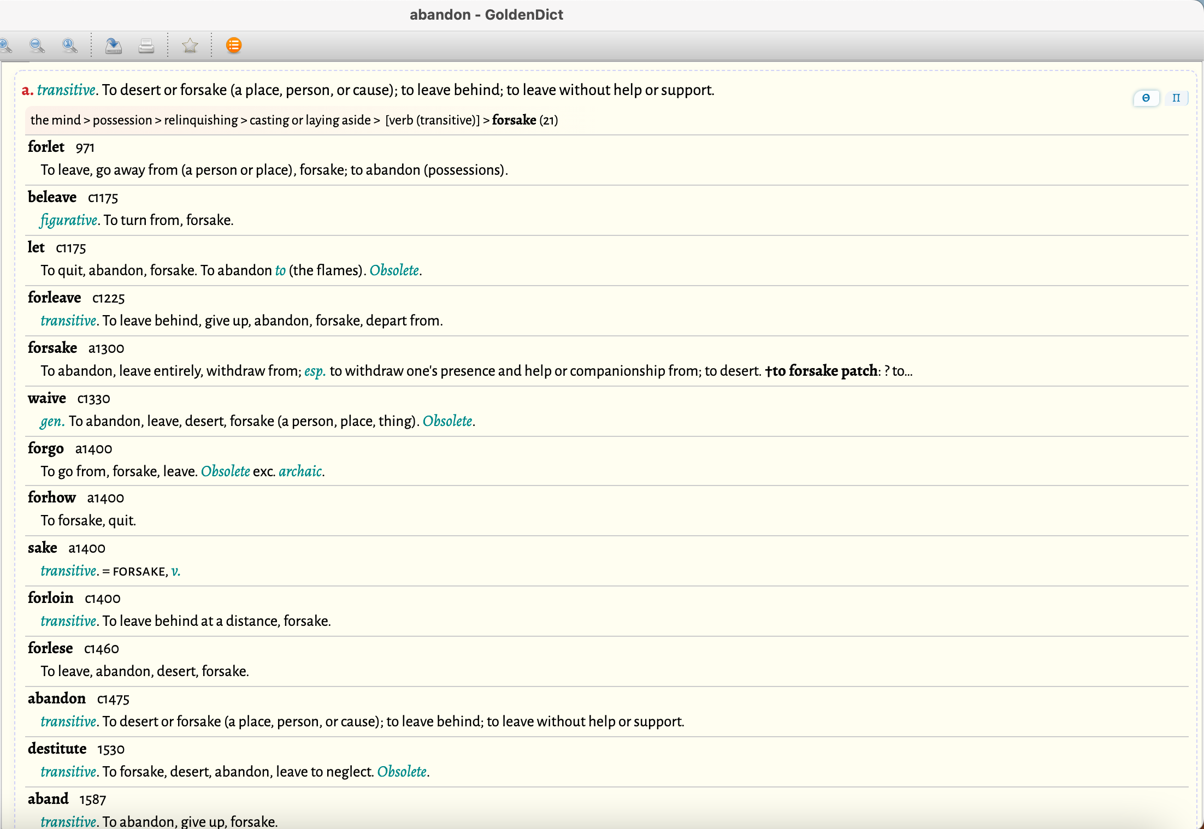Open the 'beleave' headword entry
The height and width of the screenshot is (829, 1204).
[52, 197]
